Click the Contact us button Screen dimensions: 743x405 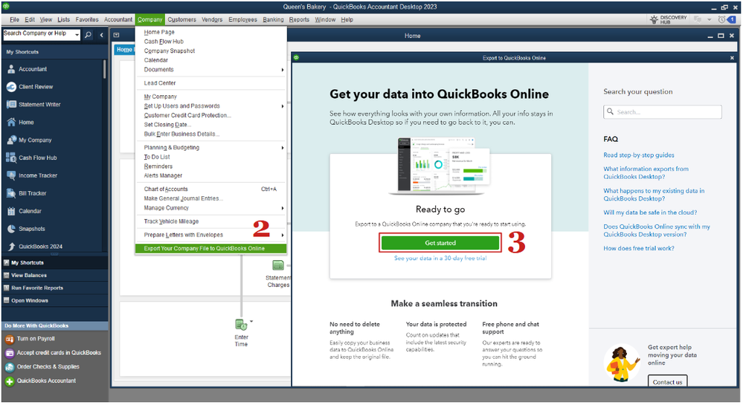[667, 382]
